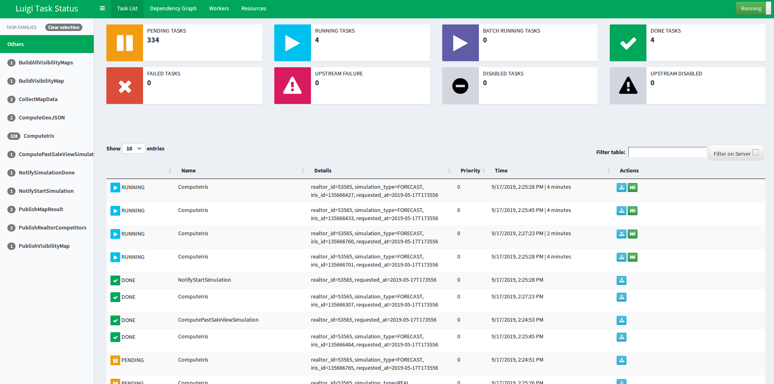Filter by ComputePastSaleViewSimulation task family
The height and width of the screenshot is (384, 774).
(x=47, y=154)
